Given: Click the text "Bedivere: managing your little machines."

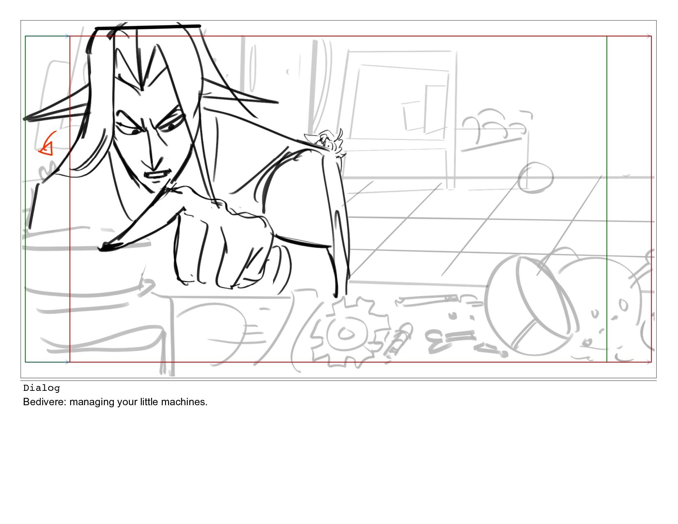Looking at the screenshot, I should point(115,402).
